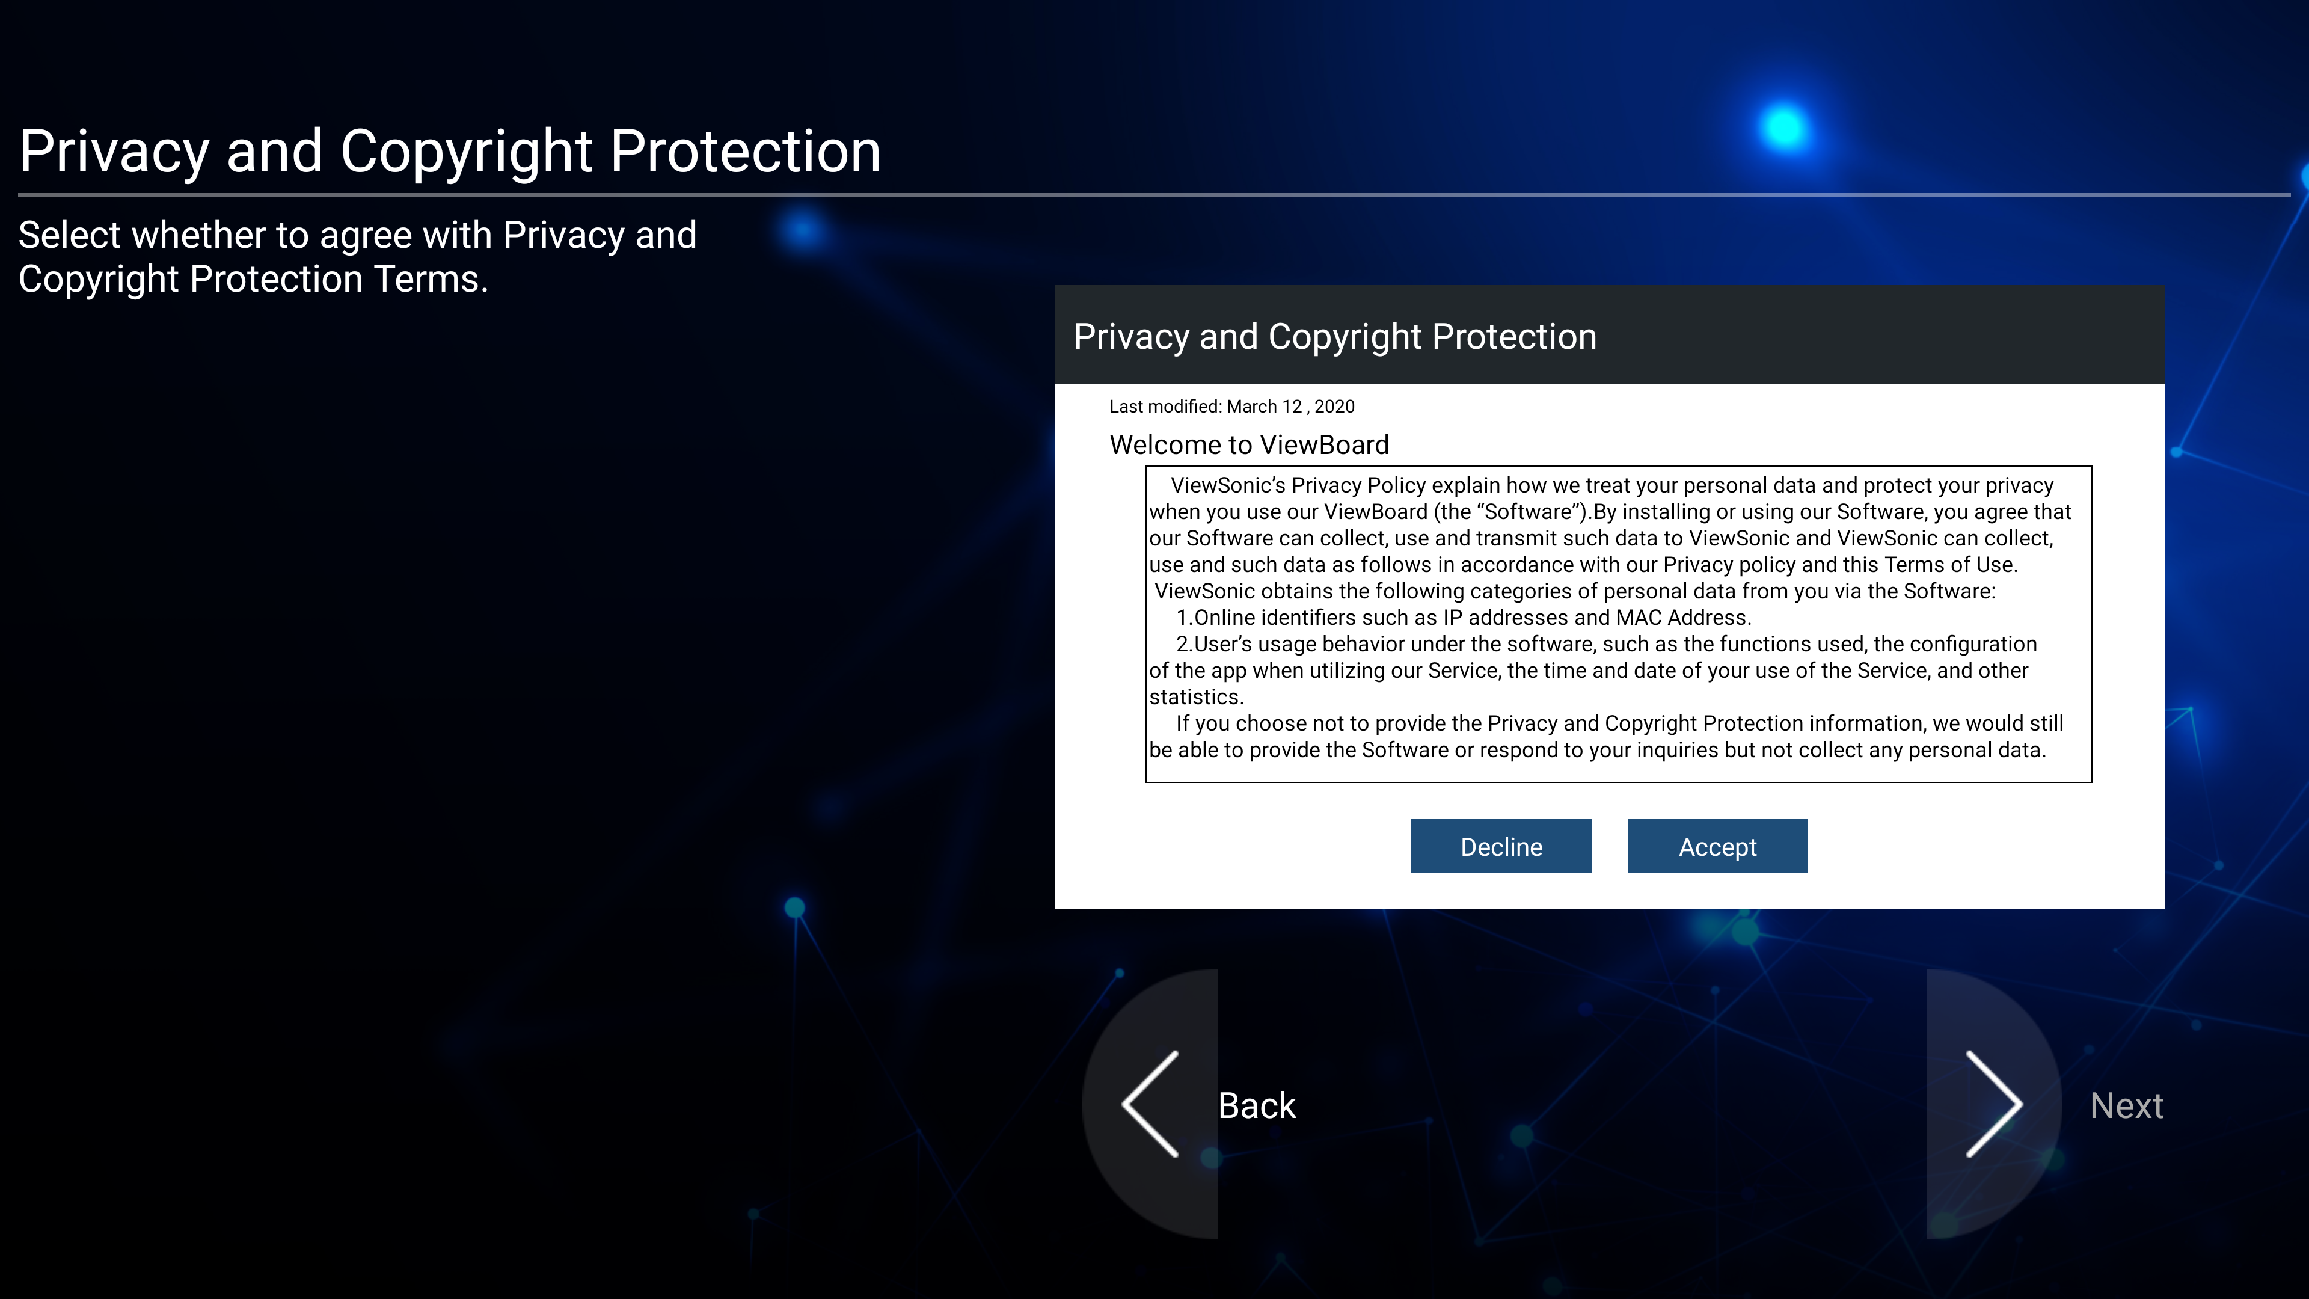Click the Back left-chevron arrow icon
The width and height of the screenshot is (2309, 1299).
[1150, 1105]
